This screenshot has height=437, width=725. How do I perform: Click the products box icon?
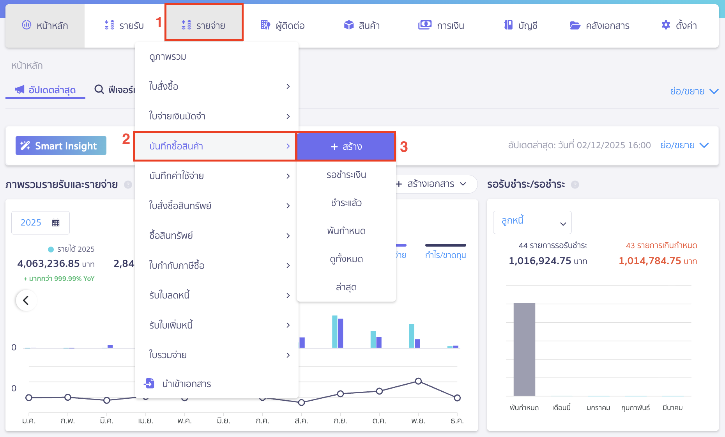(348, 25)
